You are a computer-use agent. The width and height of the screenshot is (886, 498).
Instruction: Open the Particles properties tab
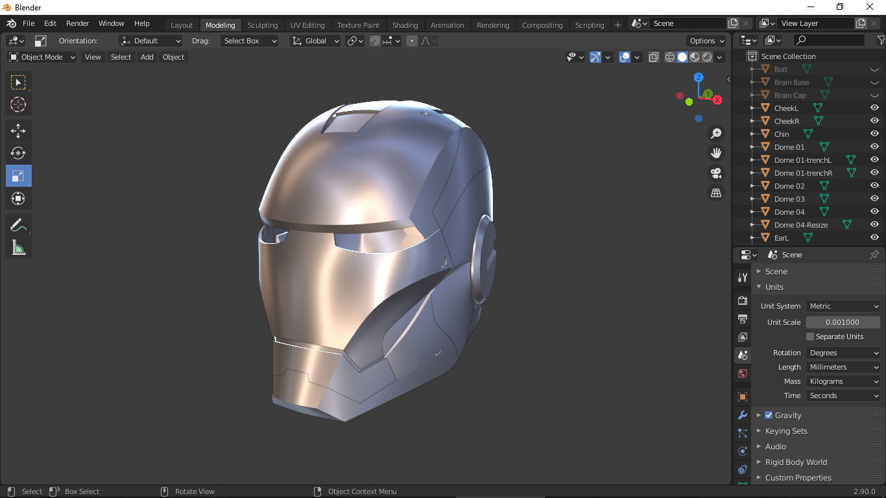point(743,433)
